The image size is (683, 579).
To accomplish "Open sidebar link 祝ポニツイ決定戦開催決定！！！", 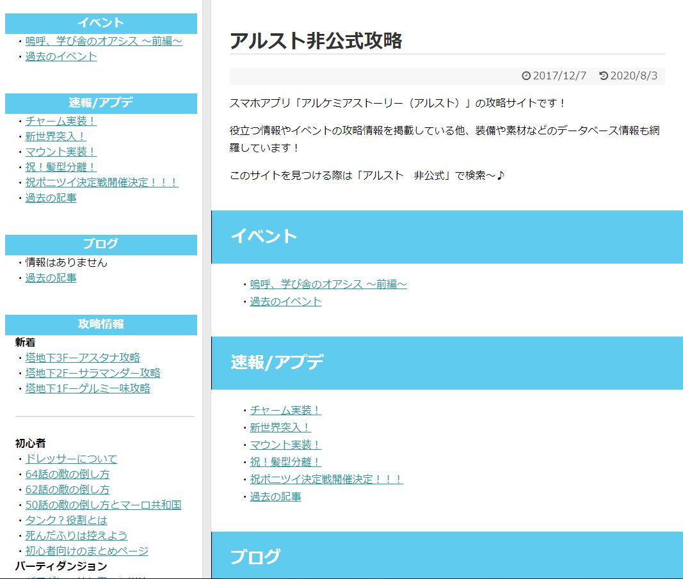I will click(102, 182).
